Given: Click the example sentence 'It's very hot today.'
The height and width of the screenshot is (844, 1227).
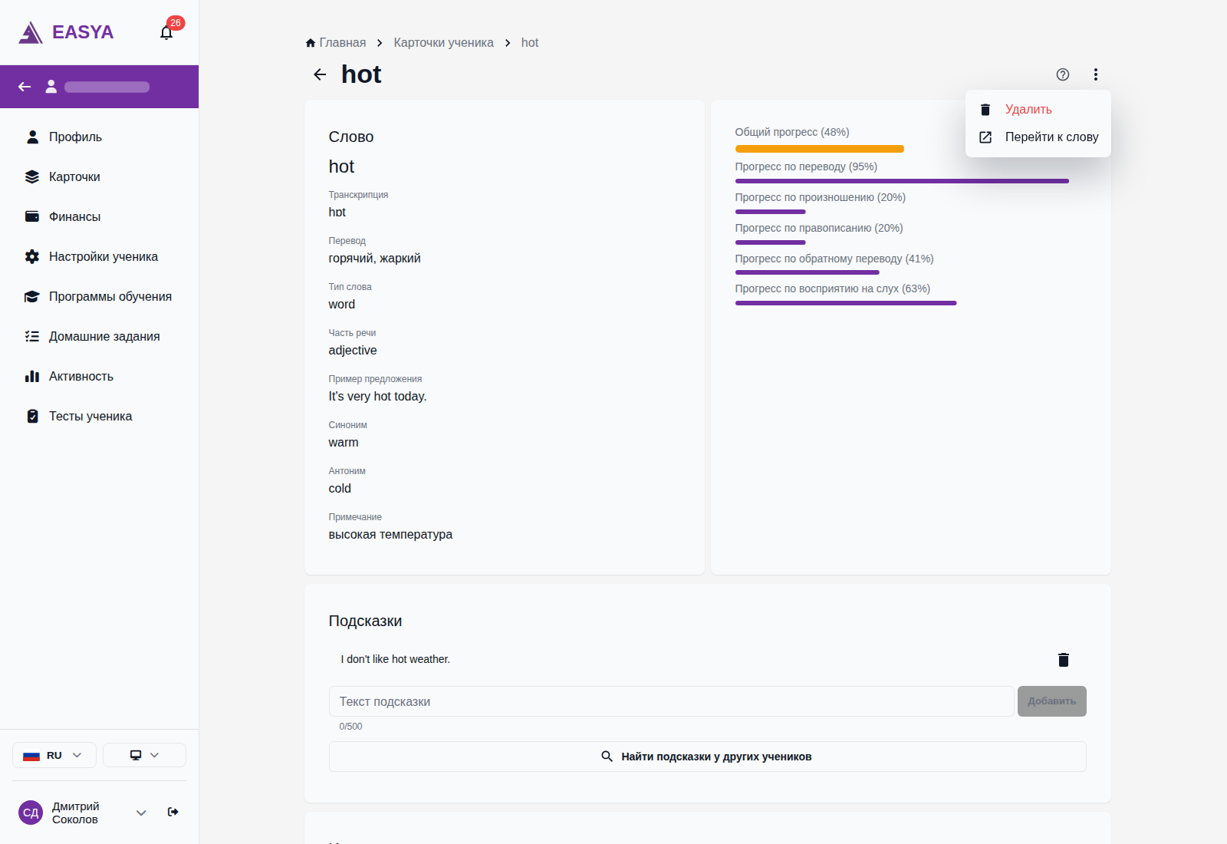Looking at the screenshot, I should [377, 397].
